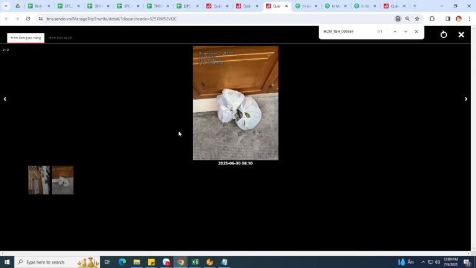This screenshot has width=476, height=268.
Task: Open Zalo chat app from taskbar
Action: [165, 262]
